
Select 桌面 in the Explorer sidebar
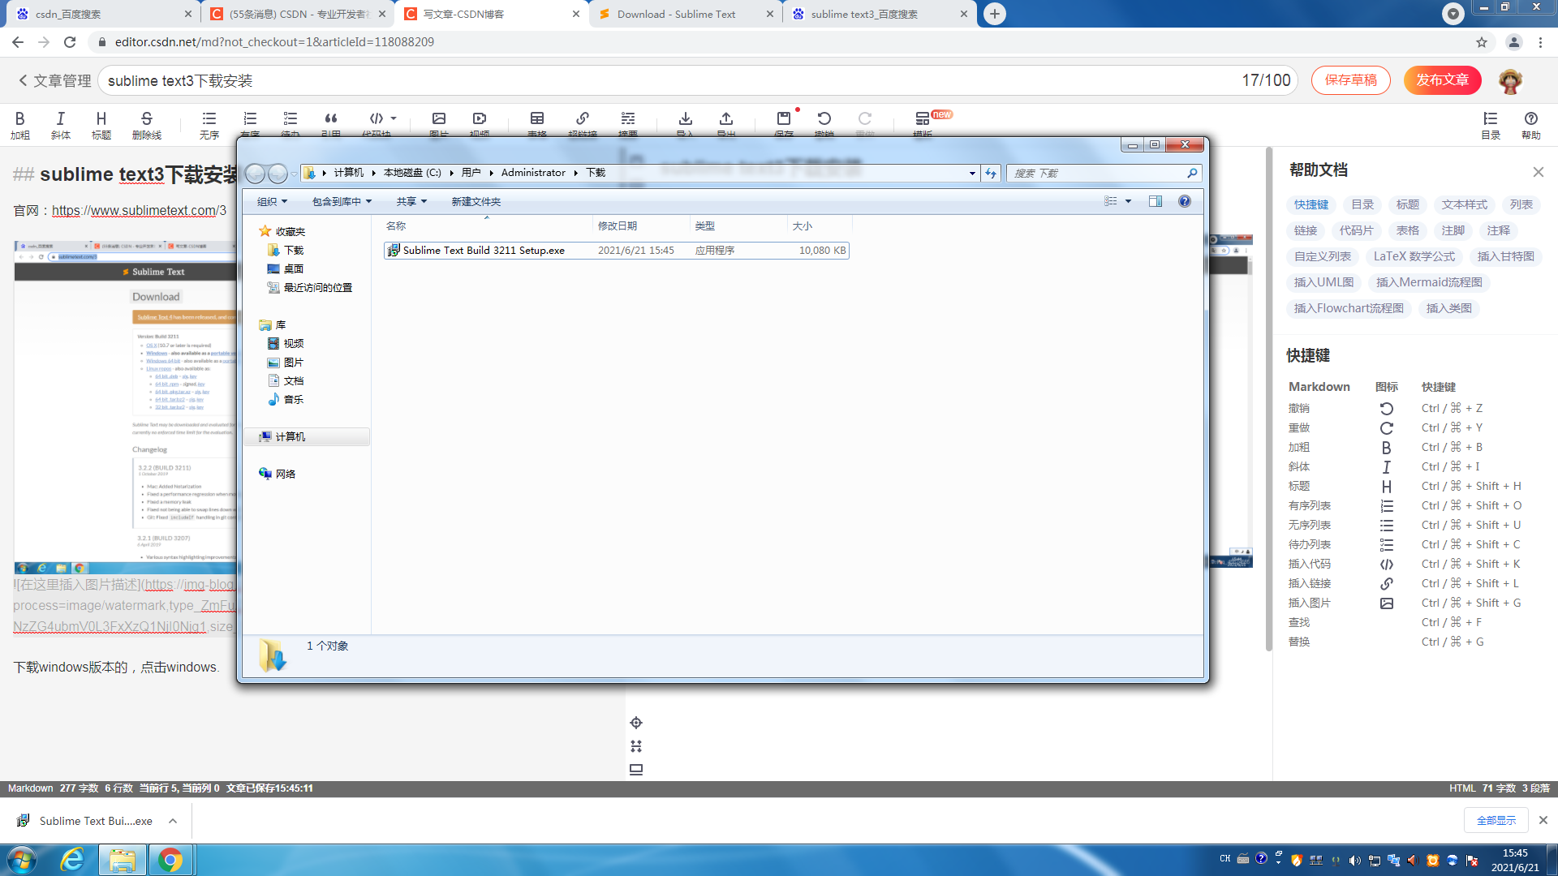(293, 269)
